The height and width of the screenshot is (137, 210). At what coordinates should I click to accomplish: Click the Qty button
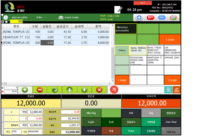[151, 113]
